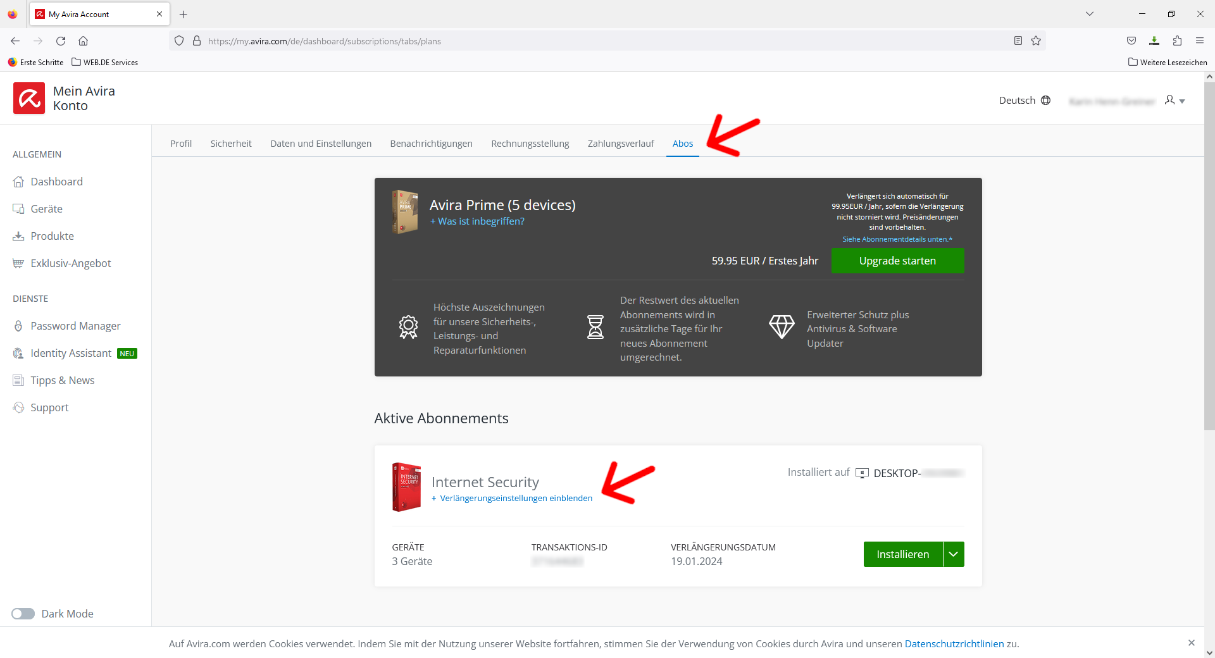Viewport: 1215px width, 658px height.
Task: Click the Installieren button
Action: [903, 554]
